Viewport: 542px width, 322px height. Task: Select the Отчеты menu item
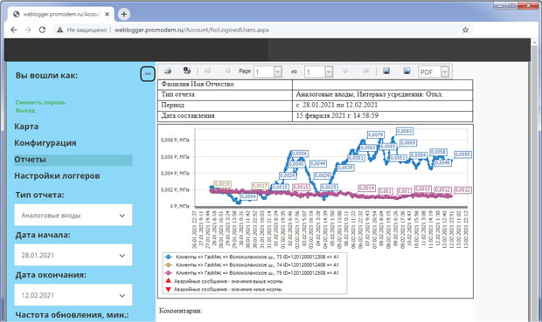(73, 160)
